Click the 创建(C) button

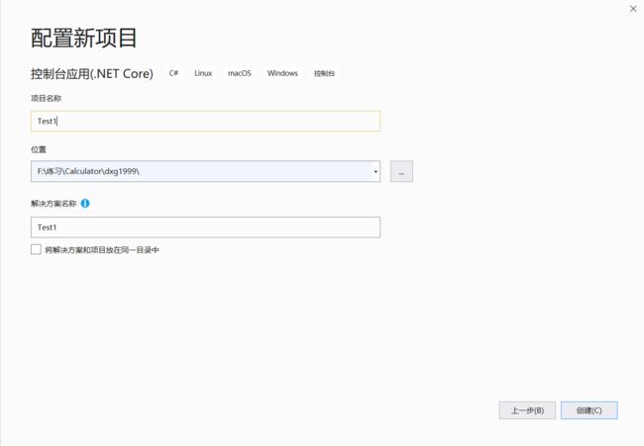point(589,410)
